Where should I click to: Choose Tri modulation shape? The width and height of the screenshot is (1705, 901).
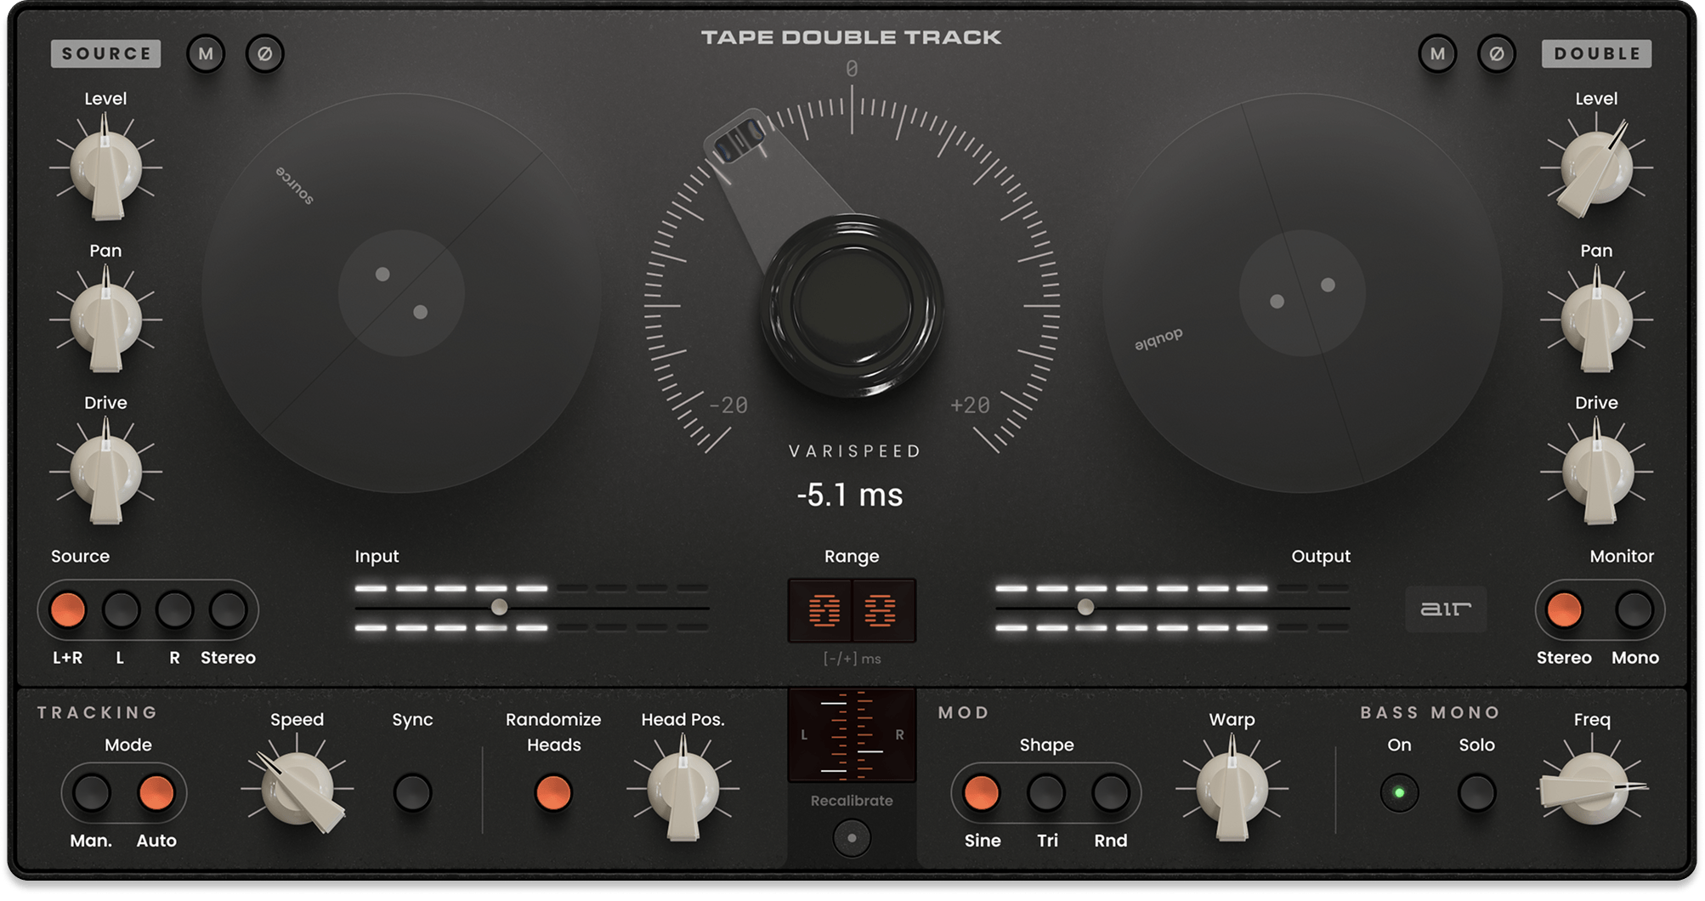[x=1046, y=792]
